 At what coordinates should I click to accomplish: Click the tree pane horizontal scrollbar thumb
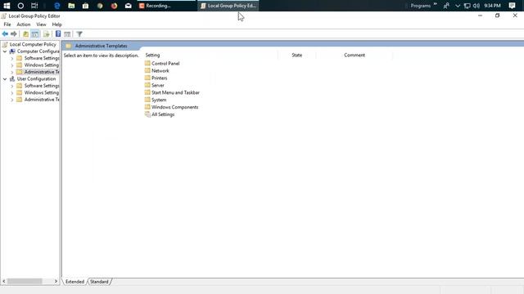pos(25,282)
